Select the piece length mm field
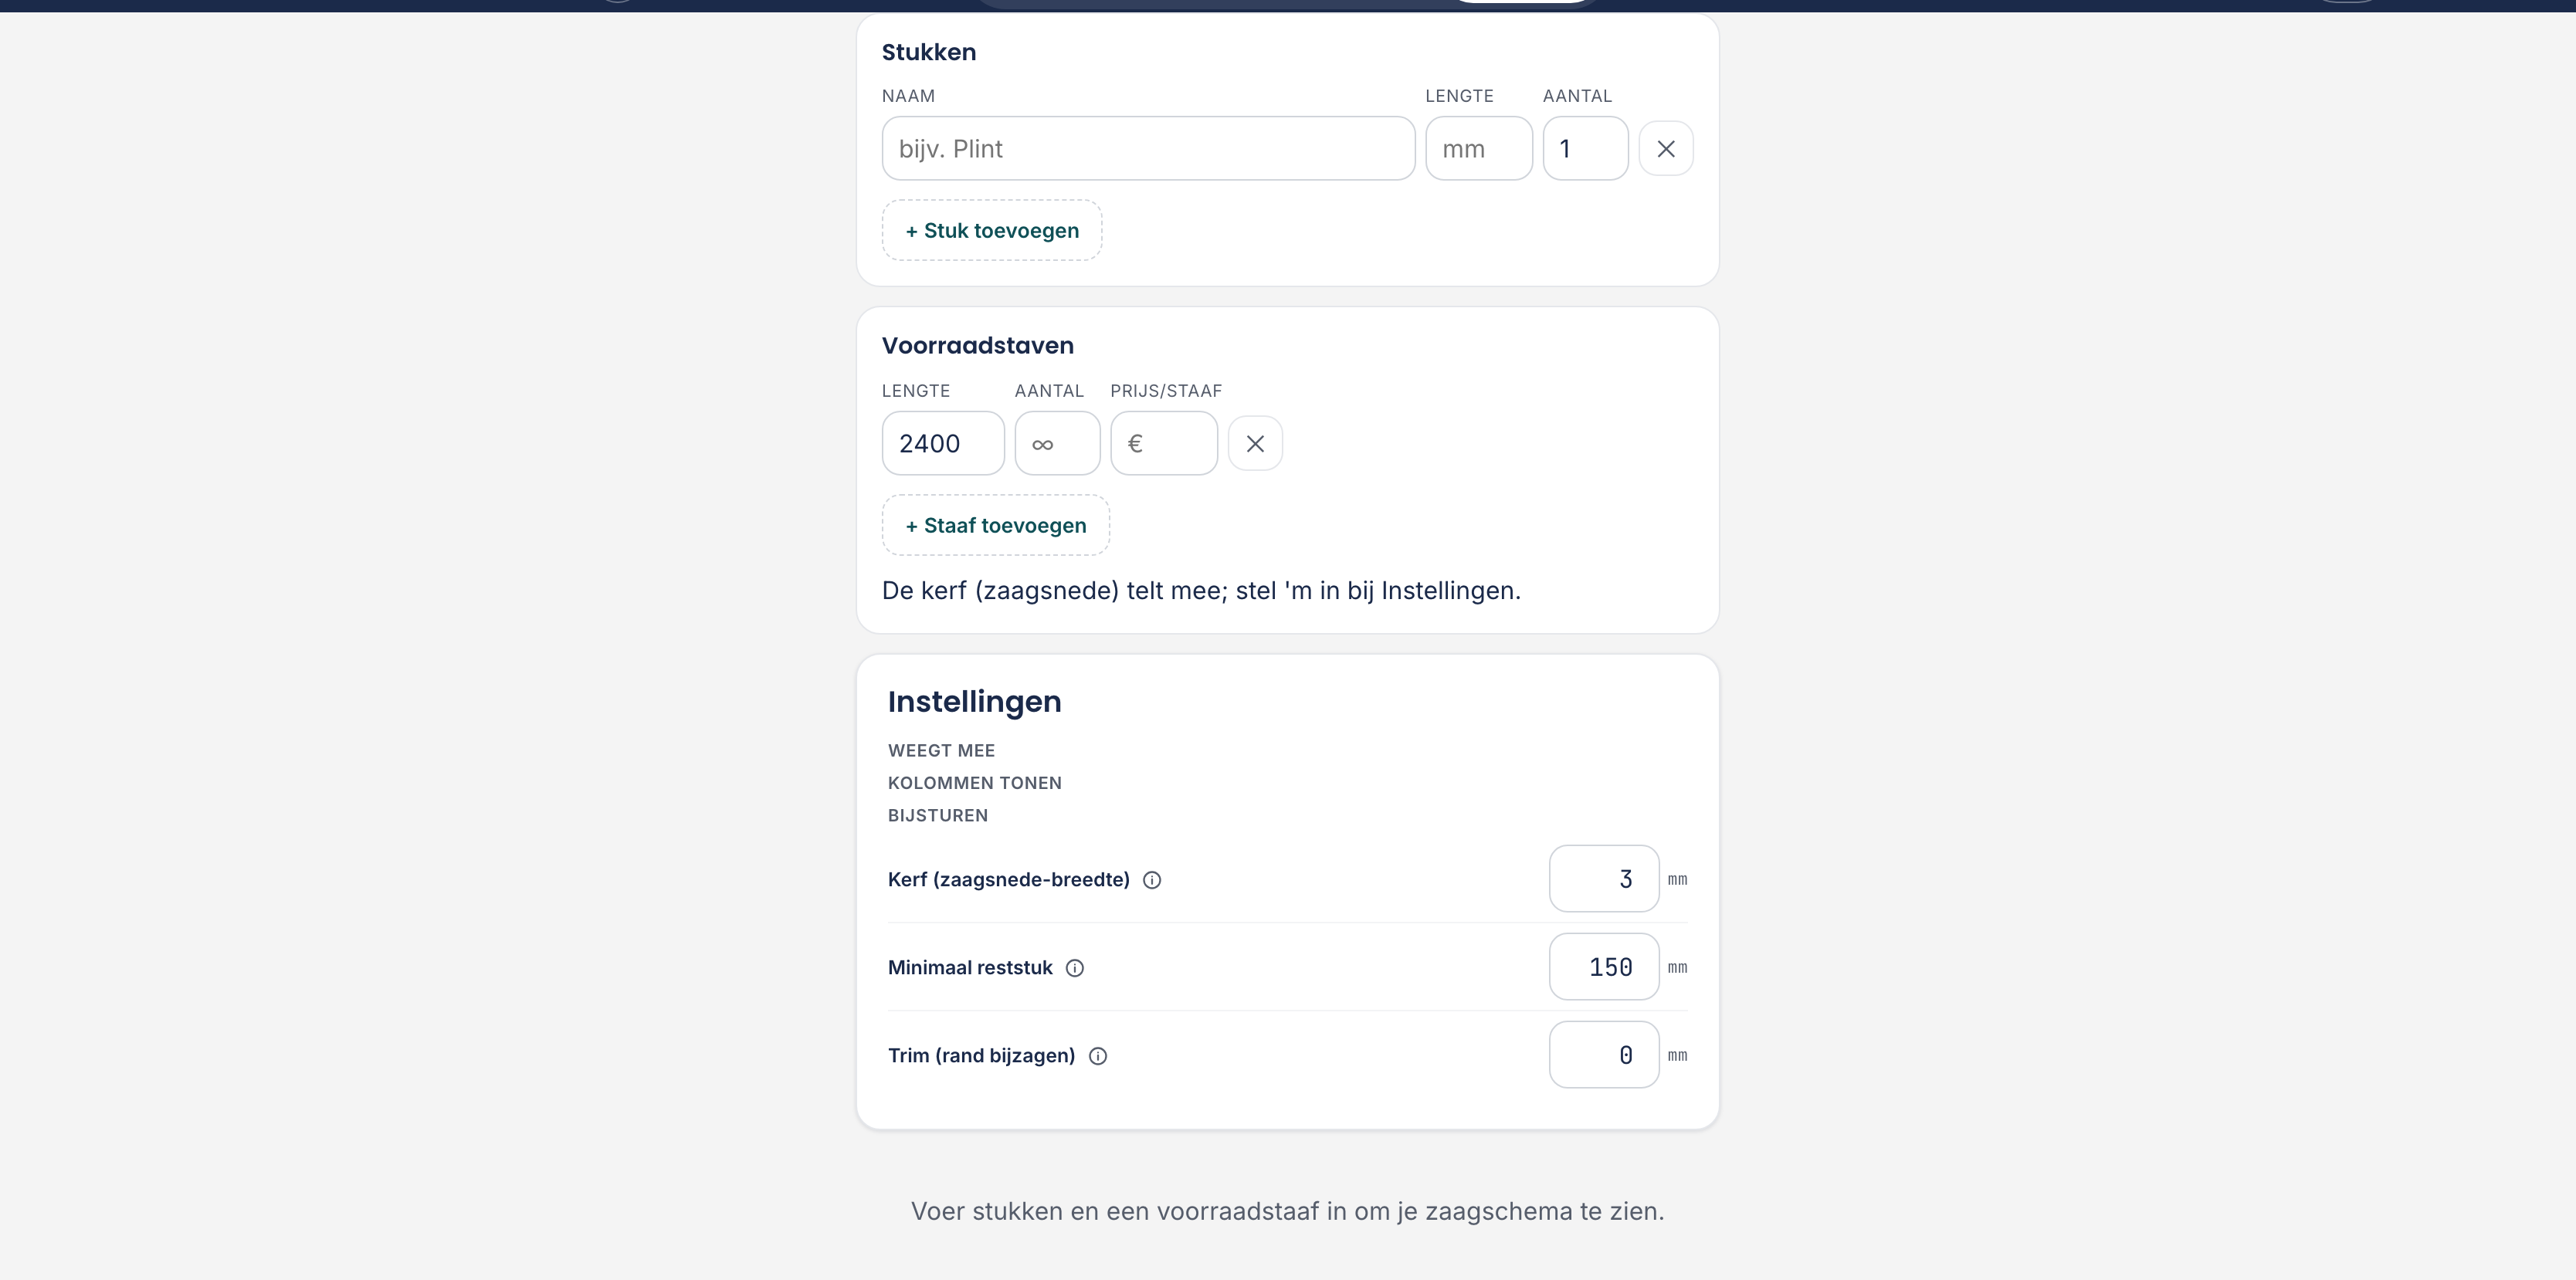2576x1280 pixels. tap(1479, 148)
